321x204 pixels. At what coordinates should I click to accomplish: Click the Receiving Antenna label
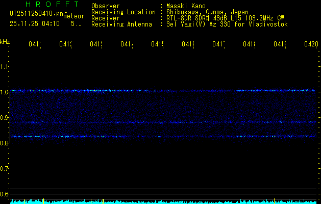click(x=122, y=24)
